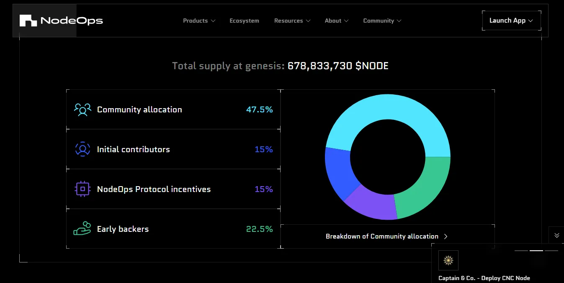Image resolution: width=564 pixels, height=283 pixels.
Task: Click the Initial contributors person icon
Action: [82, 149]
